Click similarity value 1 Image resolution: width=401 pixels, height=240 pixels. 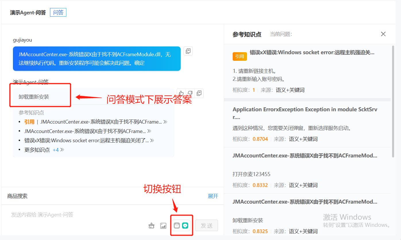click(x=254, y=90)
